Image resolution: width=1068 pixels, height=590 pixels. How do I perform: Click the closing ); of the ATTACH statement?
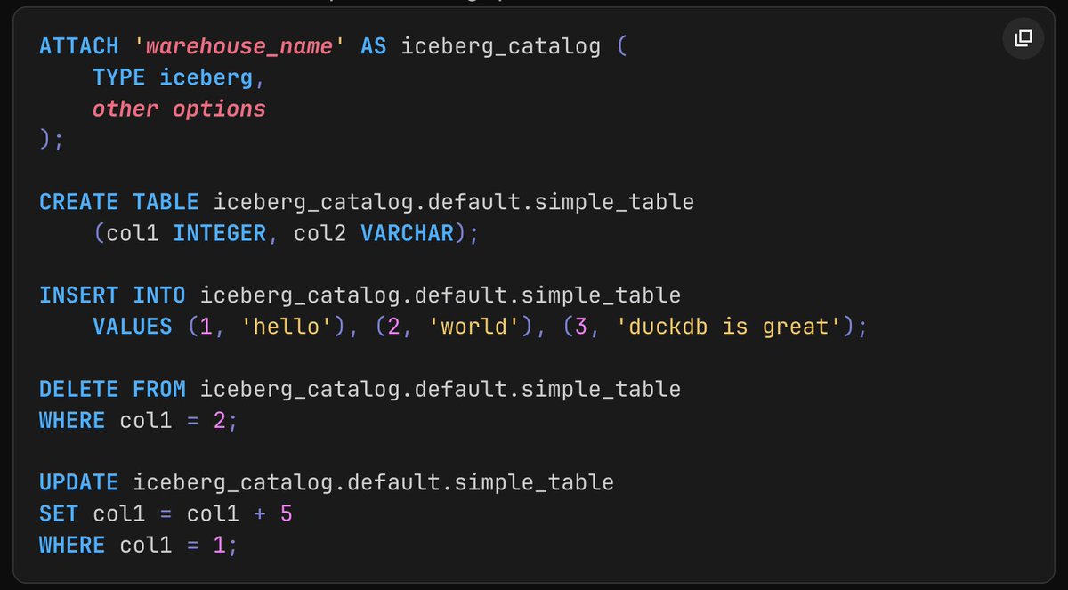tap(52, 141)
